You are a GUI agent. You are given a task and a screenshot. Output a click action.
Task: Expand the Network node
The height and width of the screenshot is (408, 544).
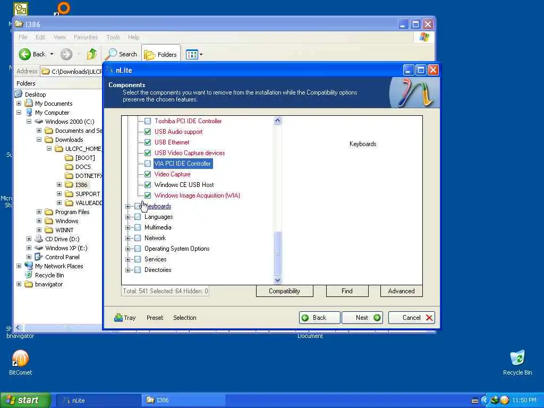[127, 238]
